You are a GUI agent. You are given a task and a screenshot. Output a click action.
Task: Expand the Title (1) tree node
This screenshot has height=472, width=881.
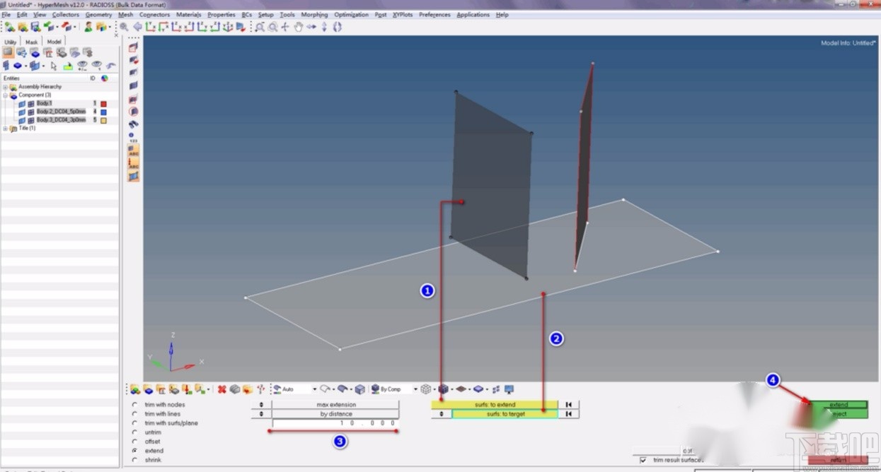tap(5, 128)
